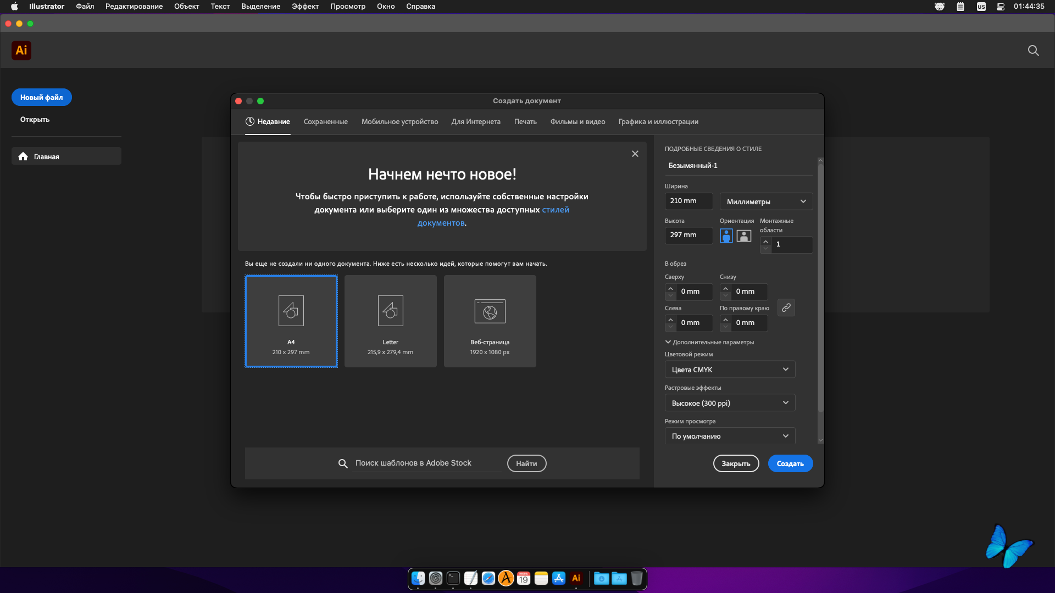Switch to the Графика и иллюстрации tab
This screenshot has height=593, width=1055.
point(658,122)
